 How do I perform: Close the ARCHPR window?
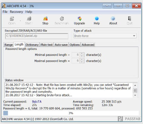[x=136, y=6]
